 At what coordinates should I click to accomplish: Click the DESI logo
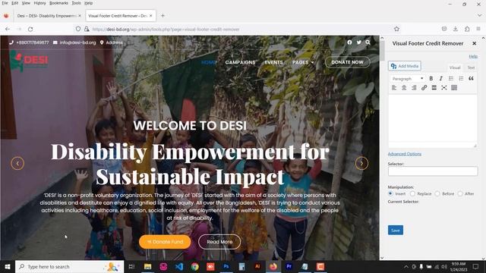click(x=29, y=61)
